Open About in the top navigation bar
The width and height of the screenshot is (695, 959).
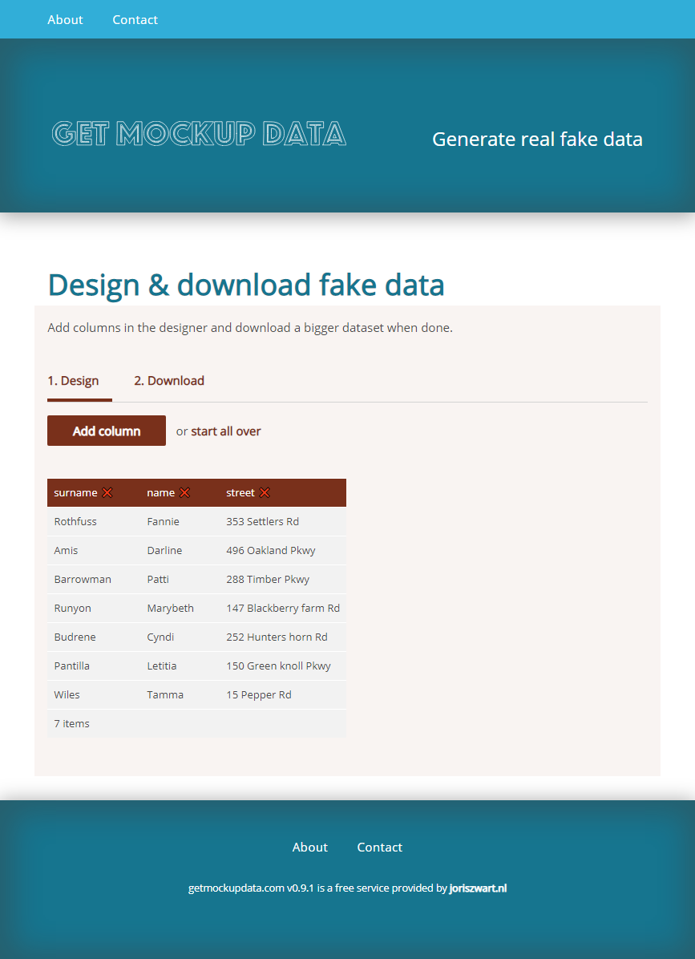[66, 19]
